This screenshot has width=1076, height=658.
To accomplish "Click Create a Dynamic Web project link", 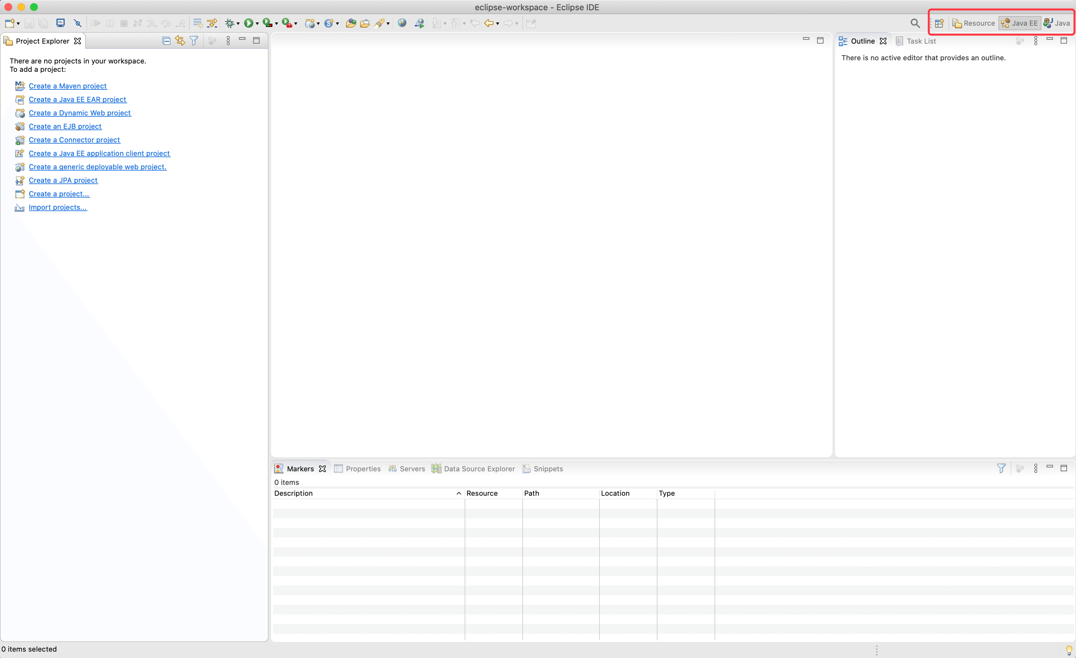I will (x=80, y=113).
